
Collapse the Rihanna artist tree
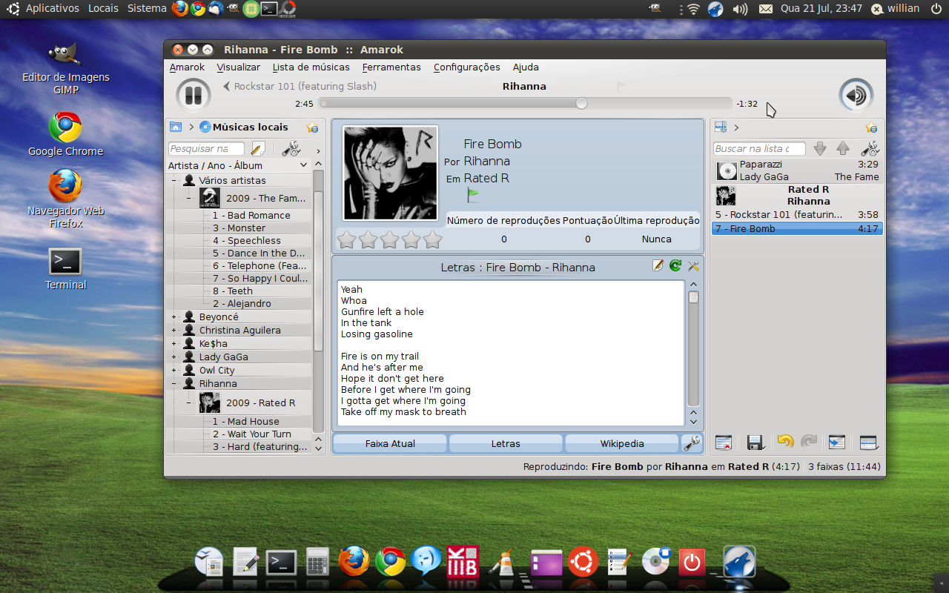click(x=173, y=383)
